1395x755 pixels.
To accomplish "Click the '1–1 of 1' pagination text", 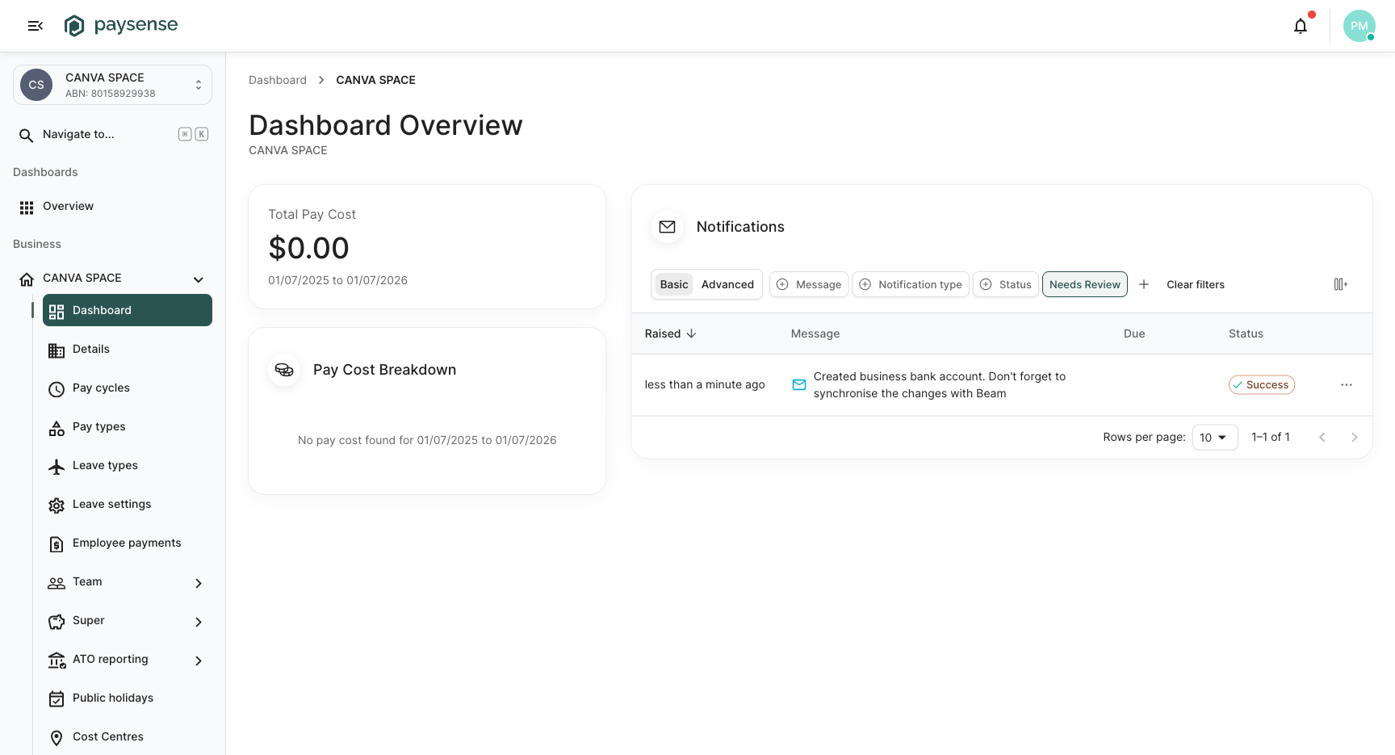I will 1271,437.
